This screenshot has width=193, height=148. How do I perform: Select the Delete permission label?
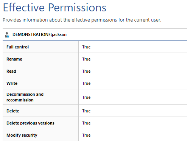click(x=13, y=111)
